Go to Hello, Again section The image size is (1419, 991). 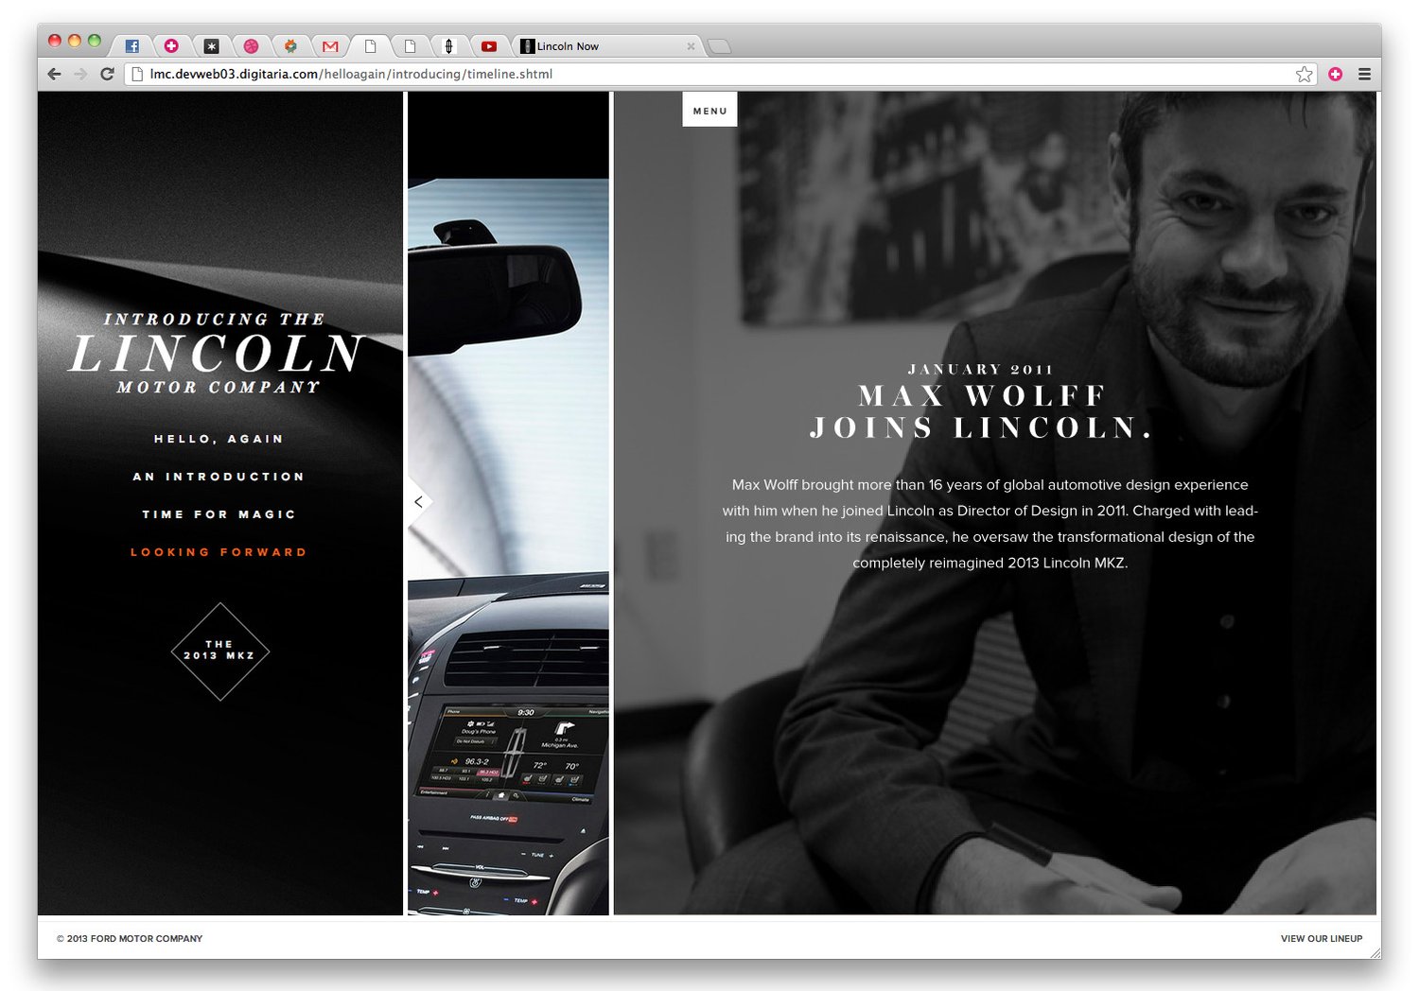219,439
